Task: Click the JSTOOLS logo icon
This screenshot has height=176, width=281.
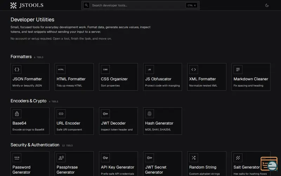Action: (13, 5)
